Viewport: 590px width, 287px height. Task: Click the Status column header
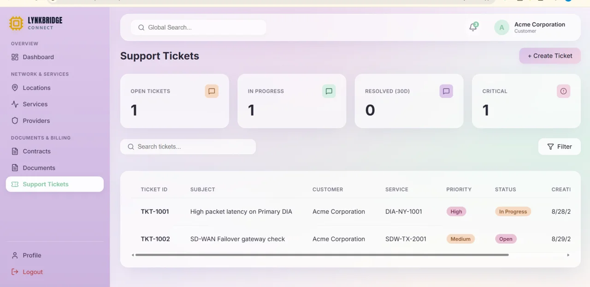[506, 190]
